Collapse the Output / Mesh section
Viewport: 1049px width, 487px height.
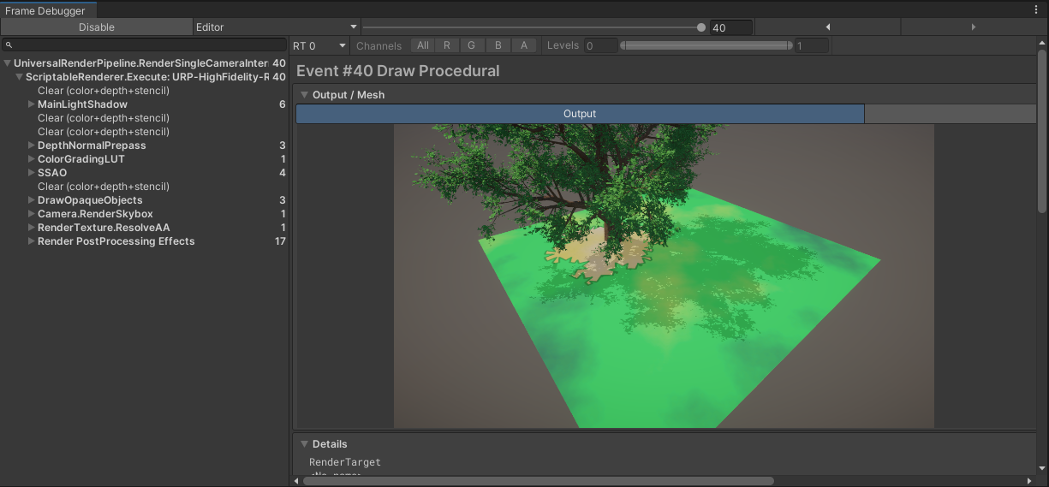(303, 95)
